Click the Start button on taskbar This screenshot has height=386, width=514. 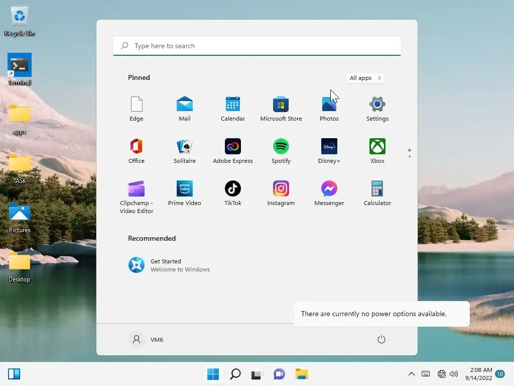pyautogui.click(x=213, y=374)
